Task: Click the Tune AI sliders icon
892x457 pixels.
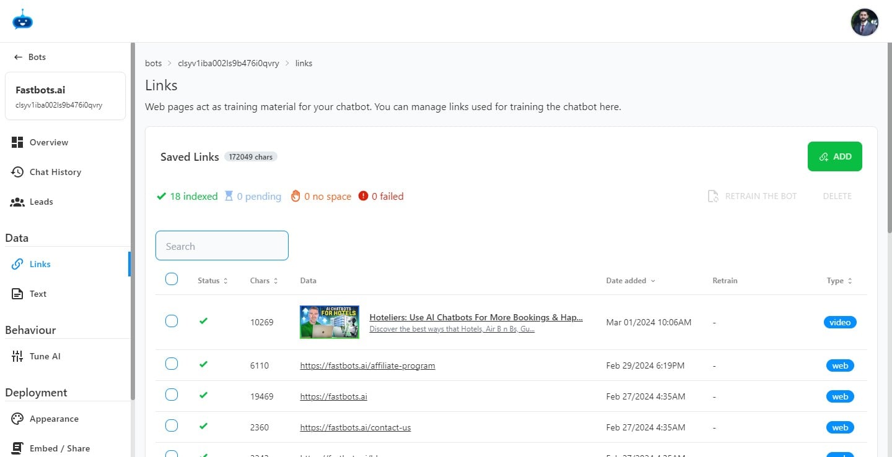Action: click(17, 356)
